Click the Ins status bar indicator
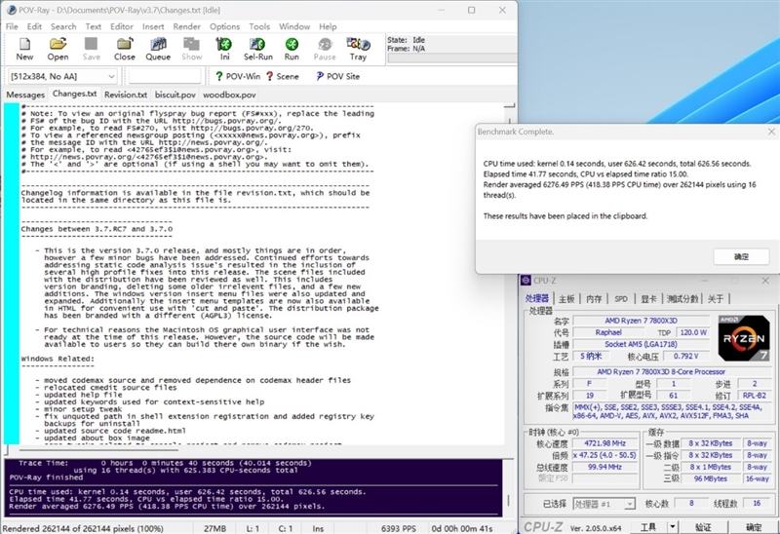 point(318,528)
